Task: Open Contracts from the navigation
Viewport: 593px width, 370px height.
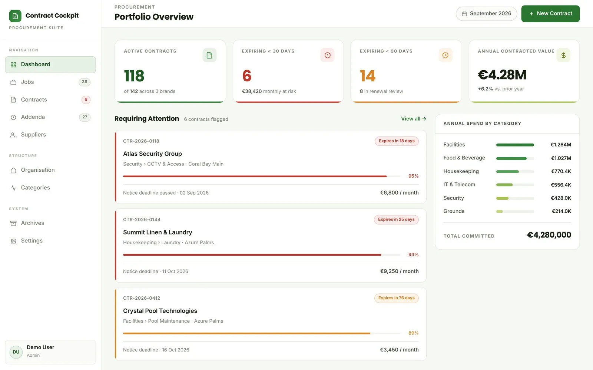Action: pyautogui.click(x=50, y=100)
